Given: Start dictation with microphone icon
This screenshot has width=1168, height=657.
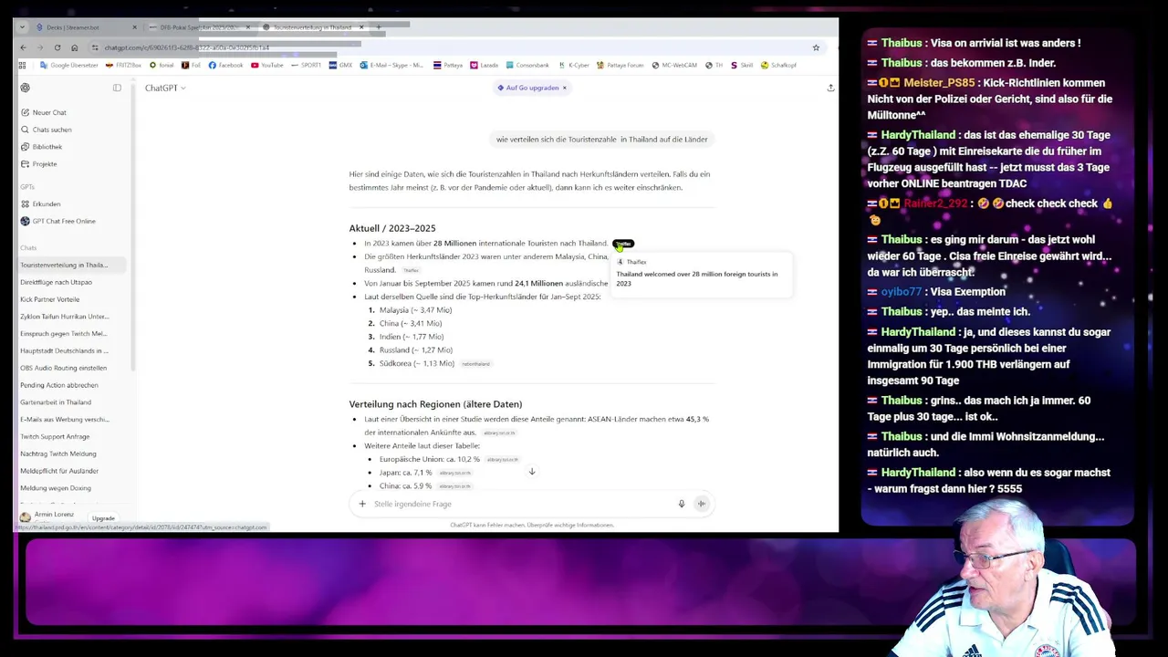Looking at the screenshot, I should [681, 504].
